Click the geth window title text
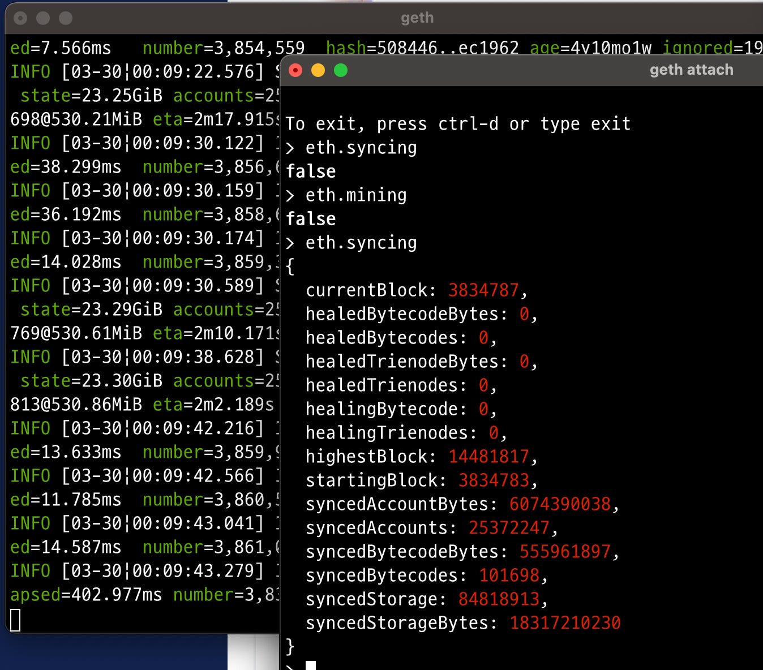The image size is (763, 670). point(417,18)
